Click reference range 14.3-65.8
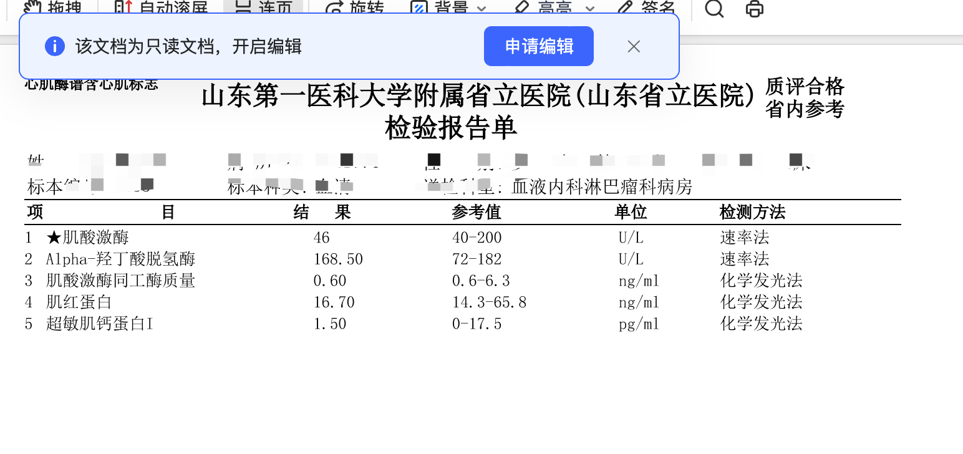The width and height of the screenshot is (963, 454). coord(490,302)
